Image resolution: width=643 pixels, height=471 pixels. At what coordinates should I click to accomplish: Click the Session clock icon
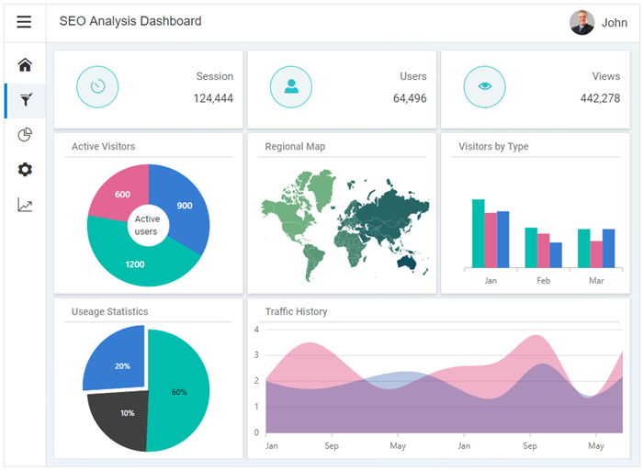tap(97, 86)
